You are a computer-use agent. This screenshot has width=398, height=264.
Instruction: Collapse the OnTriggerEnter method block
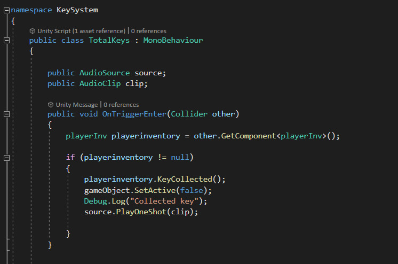(x=6, y=114)
